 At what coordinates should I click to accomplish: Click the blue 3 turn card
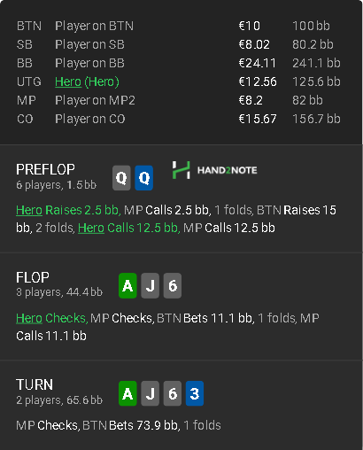click(195, 393)
